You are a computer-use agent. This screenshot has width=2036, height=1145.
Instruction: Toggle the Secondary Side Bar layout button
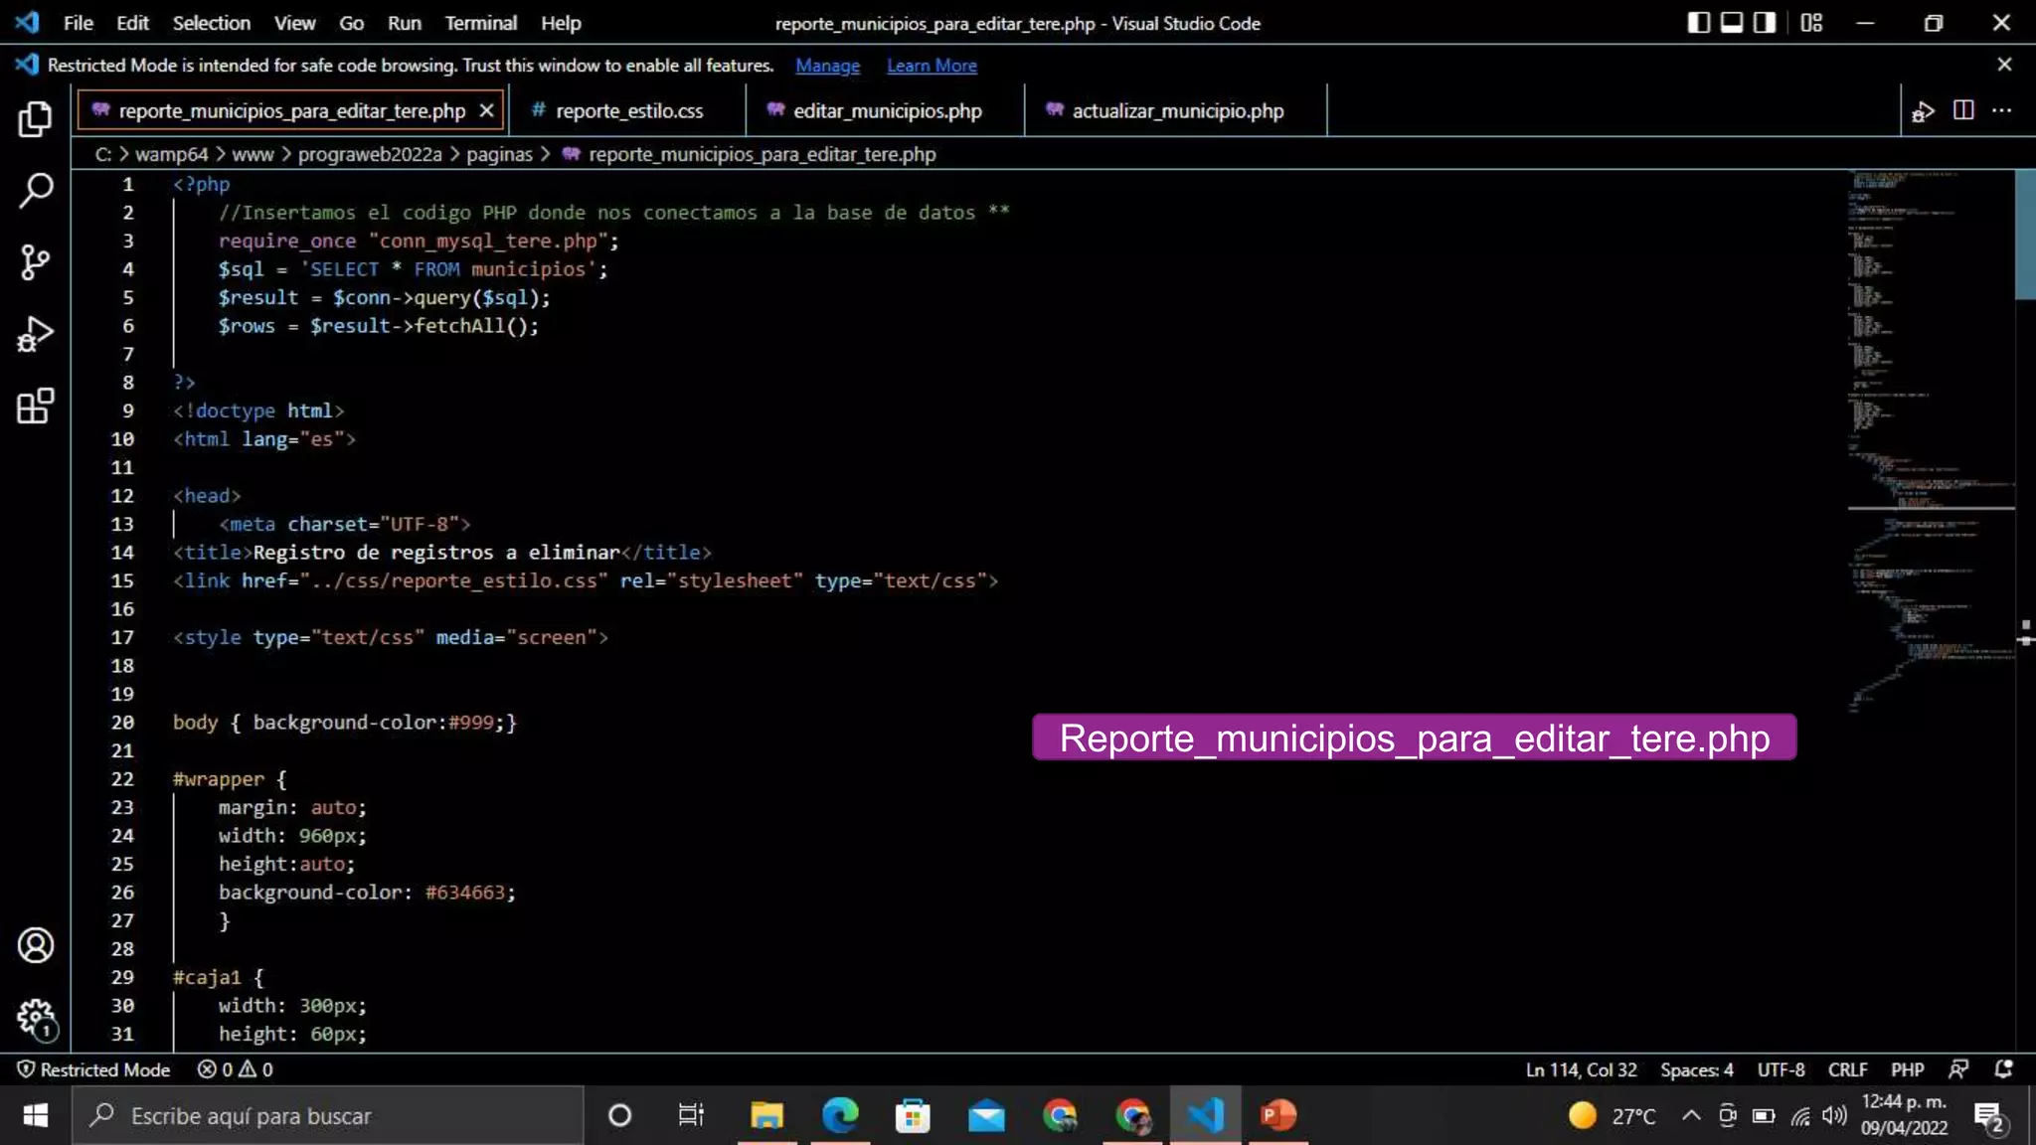click(x=1765, y=23)
